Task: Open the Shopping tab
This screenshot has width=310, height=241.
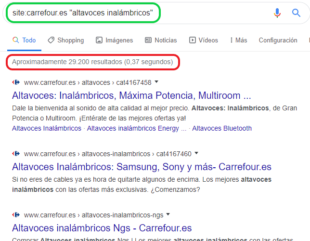Action: pos(65,40)
